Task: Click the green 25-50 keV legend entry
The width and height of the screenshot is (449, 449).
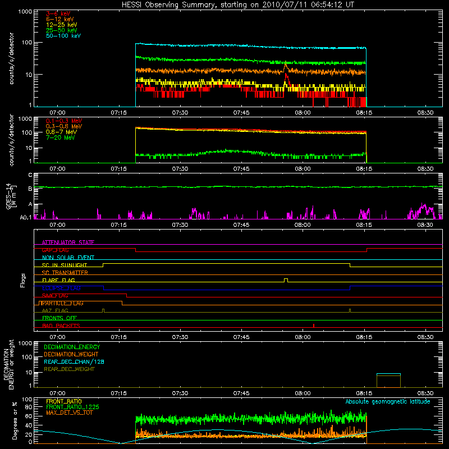Action: (62, 30)
